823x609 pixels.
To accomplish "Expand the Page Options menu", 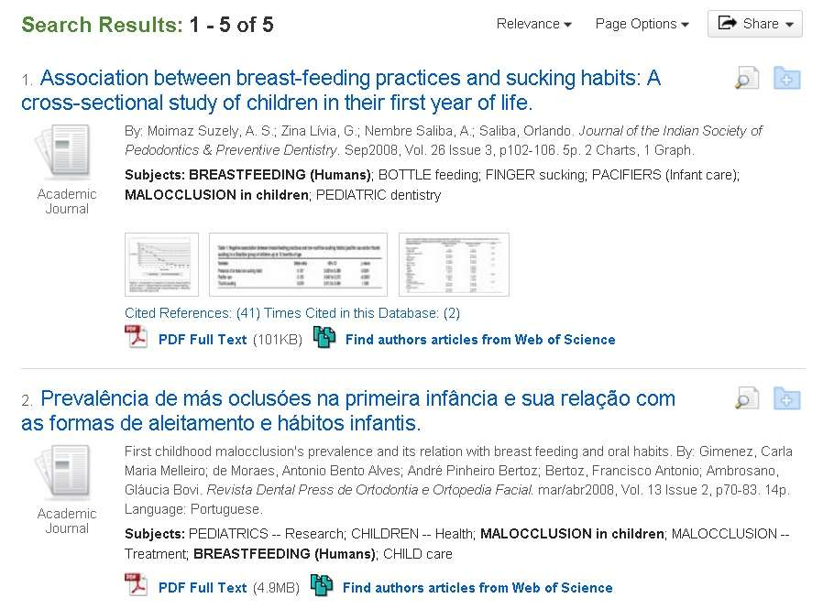I will 642,24.
